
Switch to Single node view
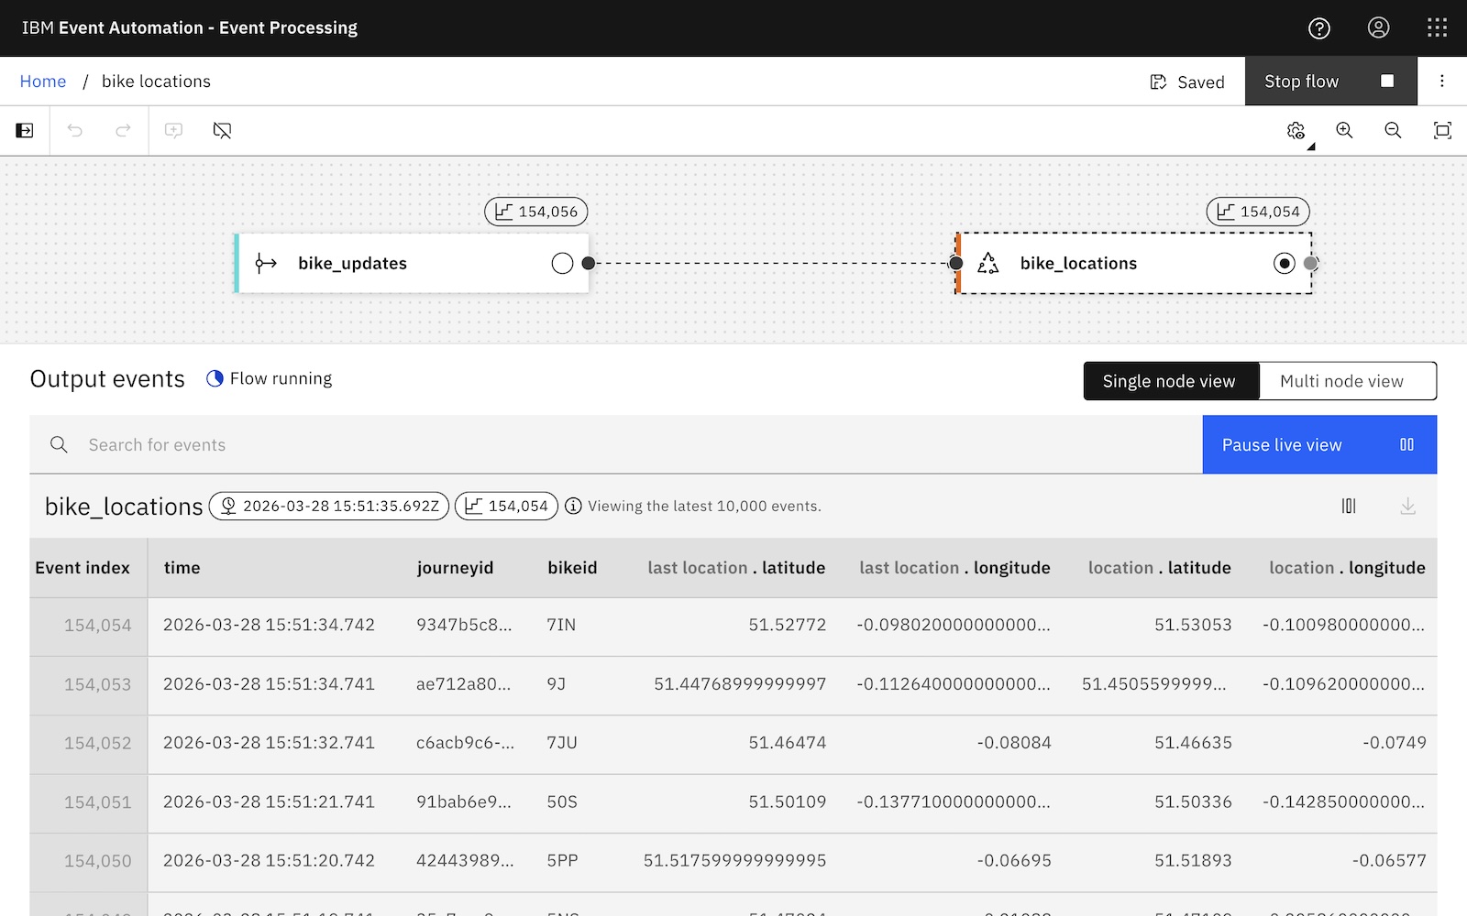tap(1170, 381)
